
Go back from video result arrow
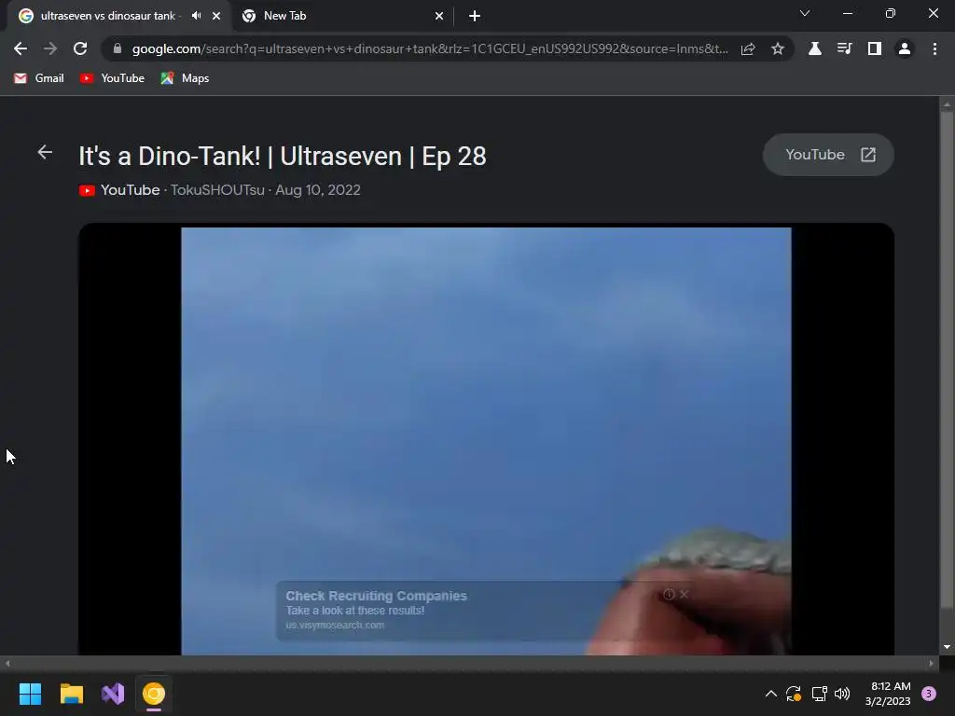[x=45, y=152]
